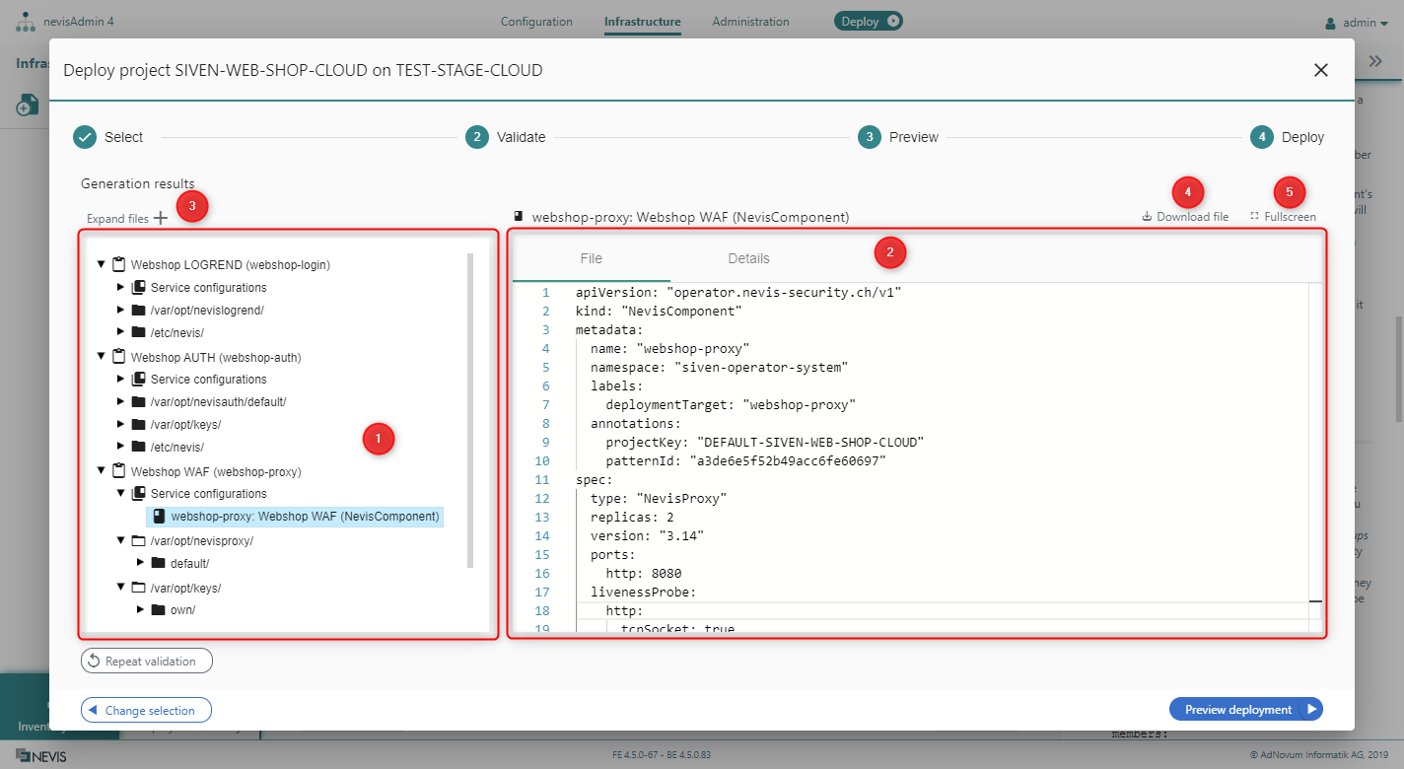Collapse the /var/opt/keys/ folder under Webshop WAF
Screen dimensions: 1404x769
point(120,588)
